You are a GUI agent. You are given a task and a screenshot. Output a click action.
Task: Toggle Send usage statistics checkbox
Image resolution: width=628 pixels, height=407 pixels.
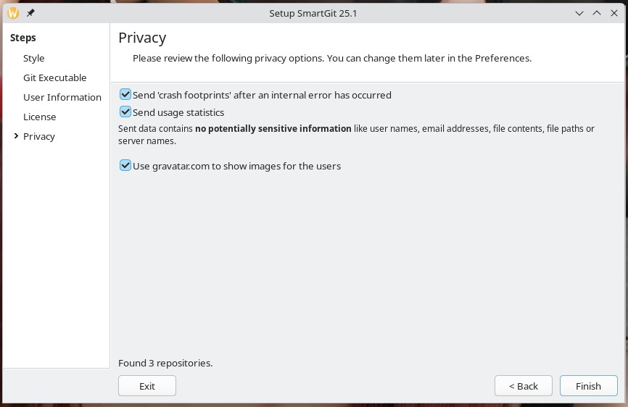(125, 112)
